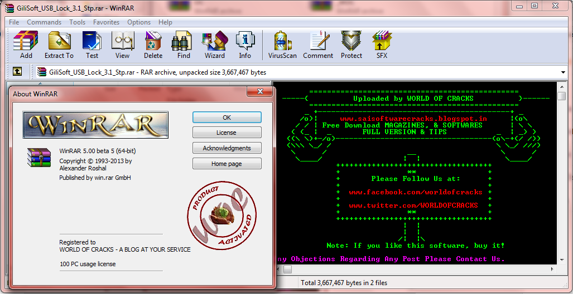Click comment pane scroll down arrow

coord(561,259)
